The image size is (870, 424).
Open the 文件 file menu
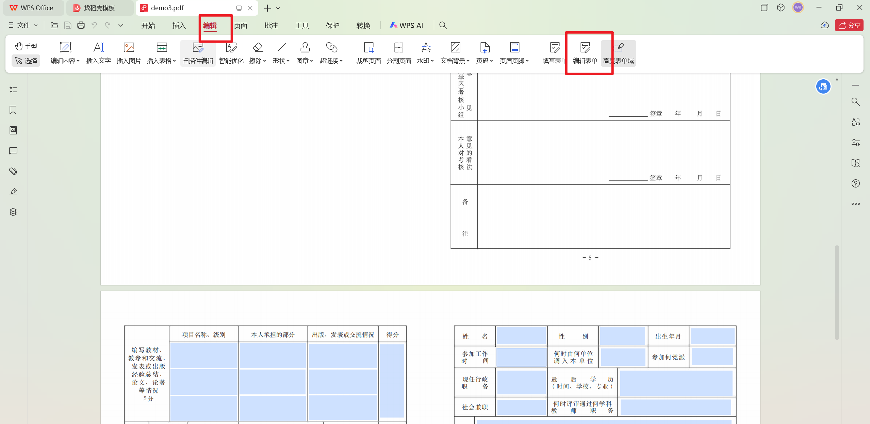[x=22, y=25]
